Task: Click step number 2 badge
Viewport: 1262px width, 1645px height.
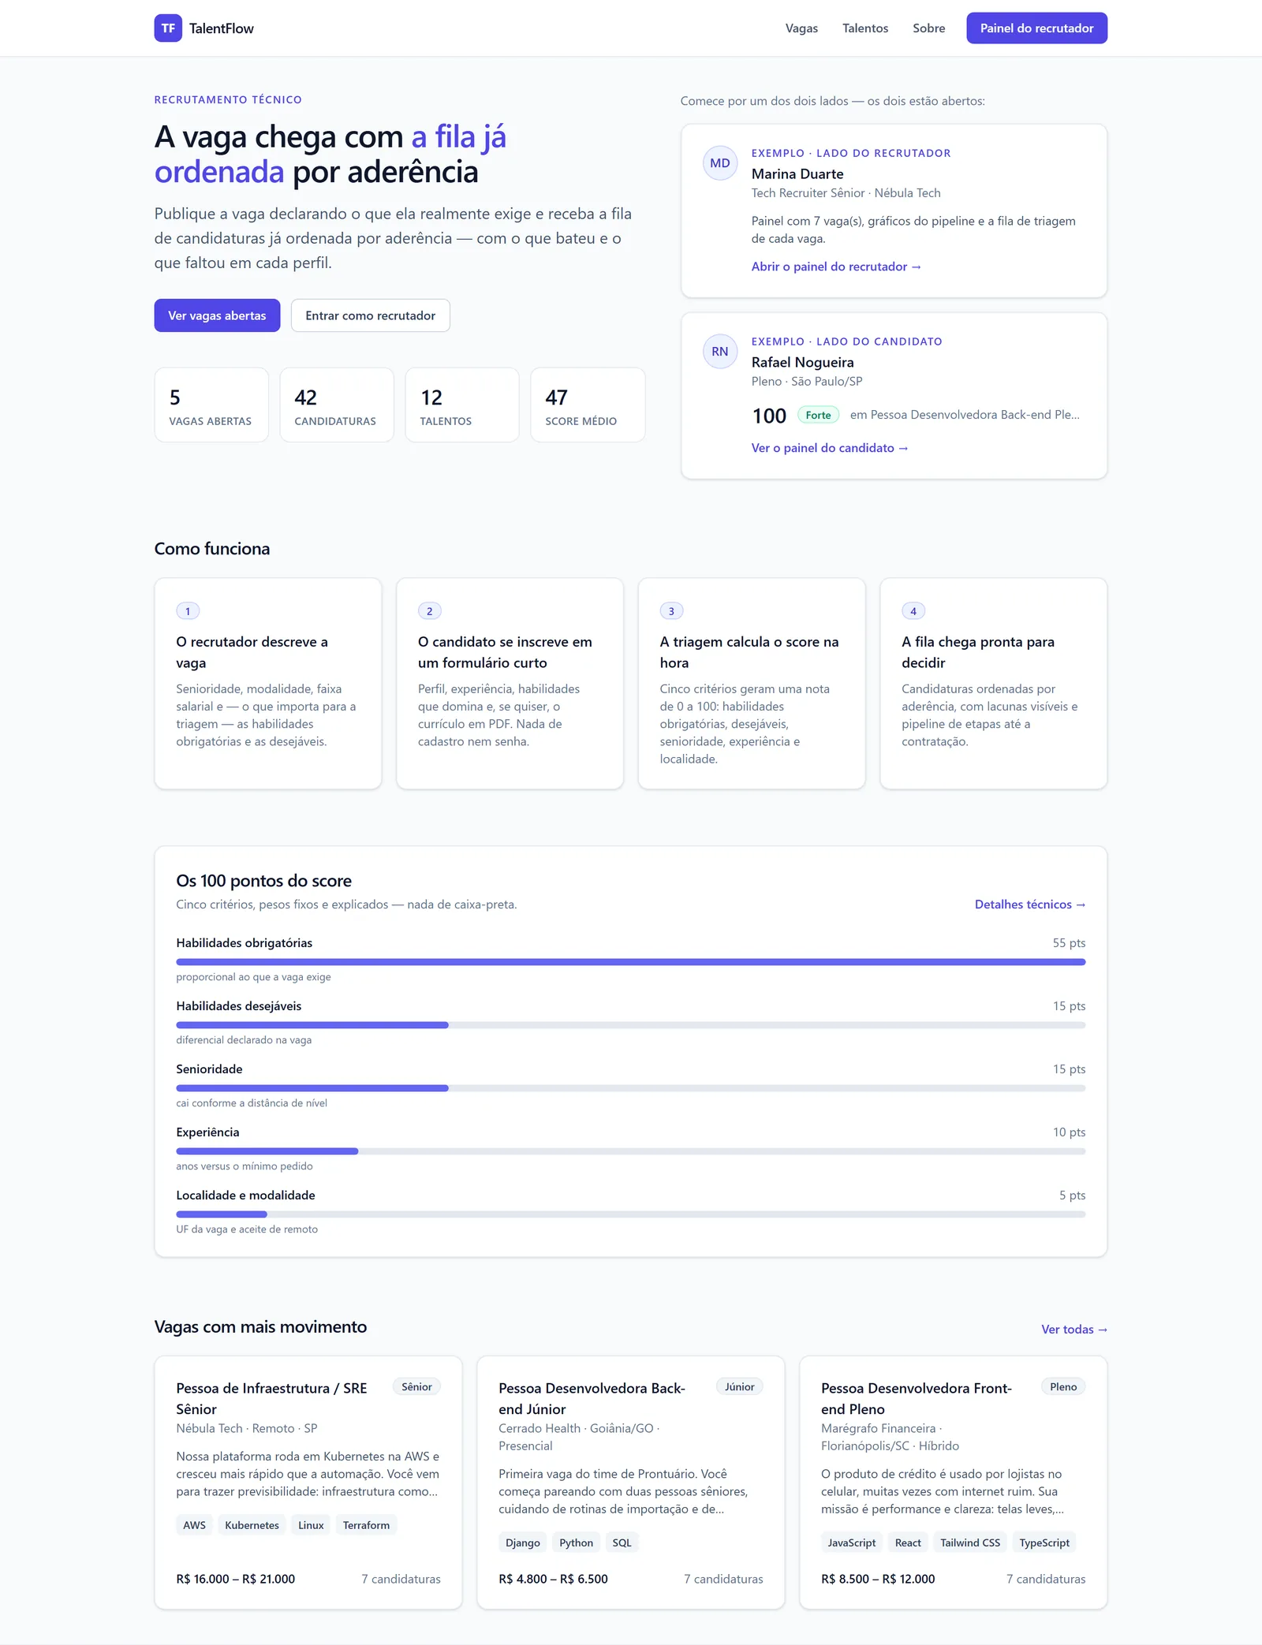Action: point(430,611)
